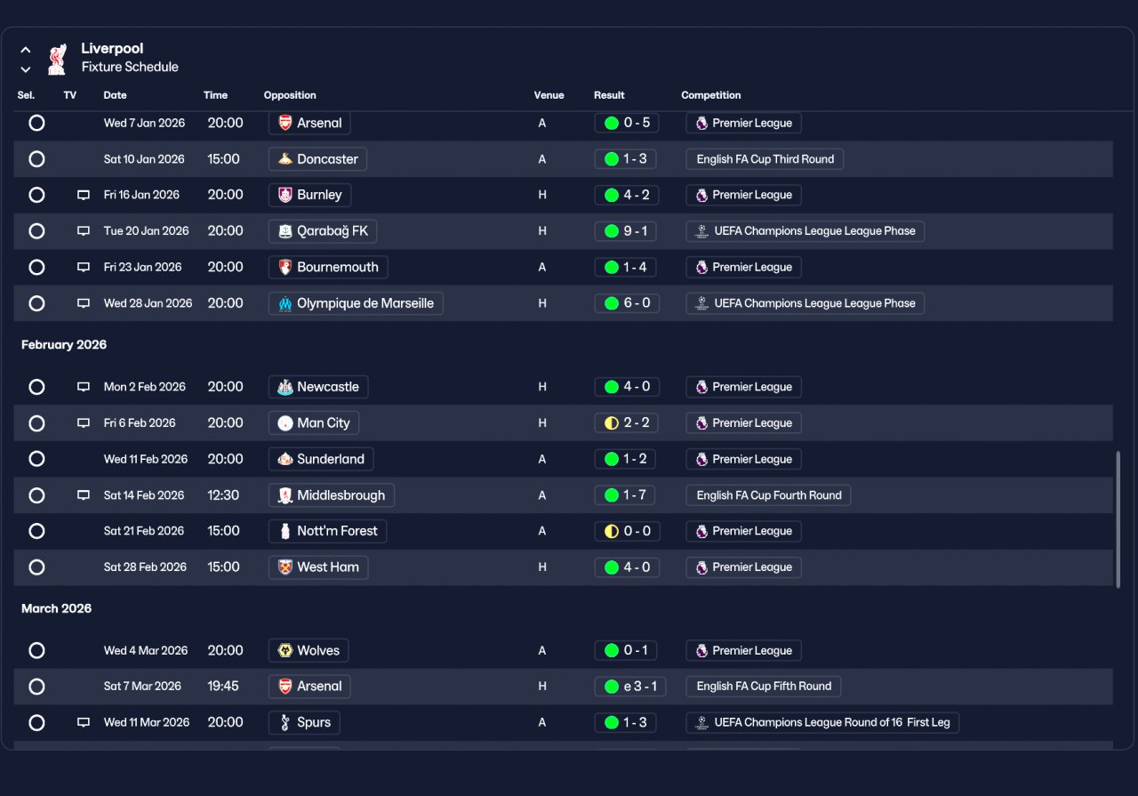This screenshot has width=1138, height=796.
Task: Open Champions League Round of 16 First Leg
Action: [822, 722]
